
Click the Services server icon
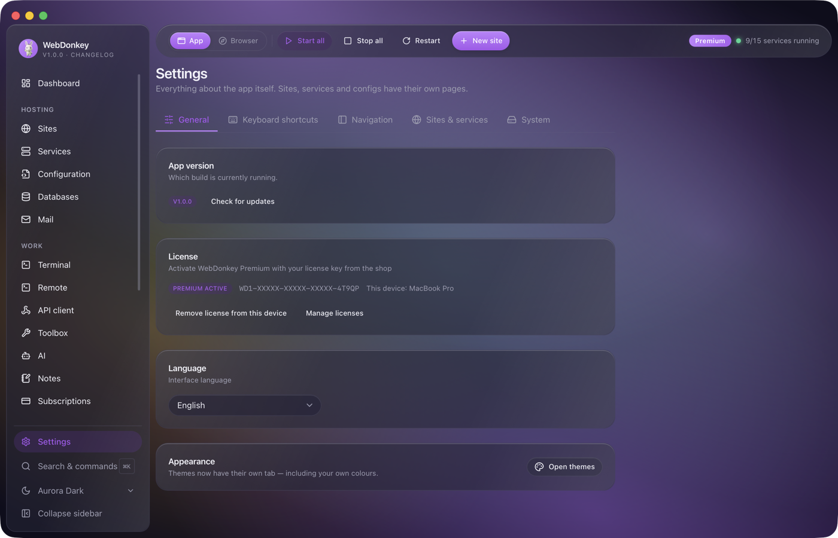coord(26,151)
